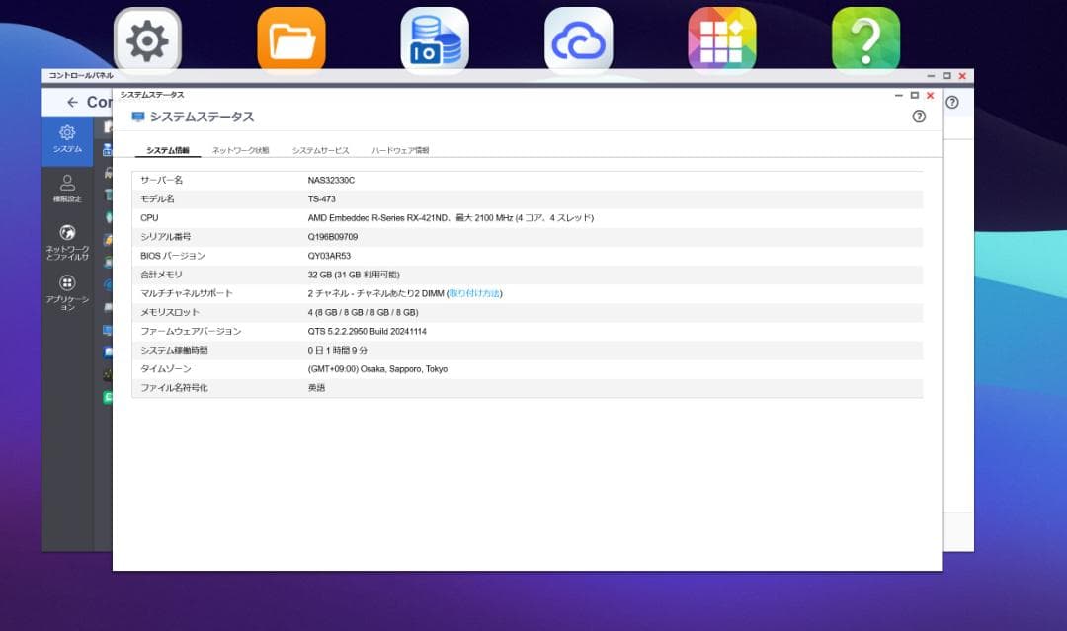Launch Storage & Snapshots from the desktop
The width and height of the screenshot is (1067, 631).
click(435, 39)
